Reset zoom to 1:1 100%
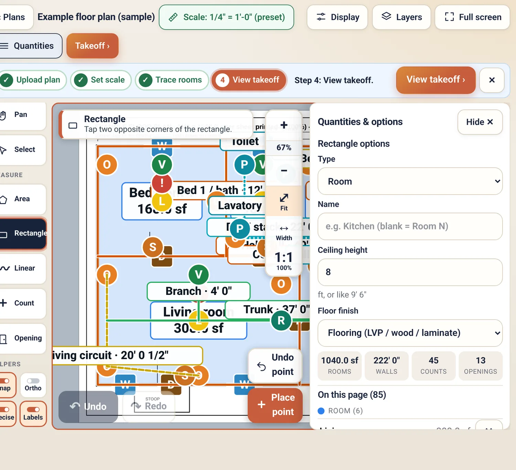This screenshot has width=516, height=470. [x=284, y=261]
